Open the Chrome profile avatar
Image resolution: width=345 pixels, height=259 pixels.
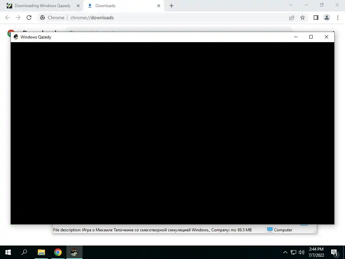pyautogui.click(x=327, y=18)
